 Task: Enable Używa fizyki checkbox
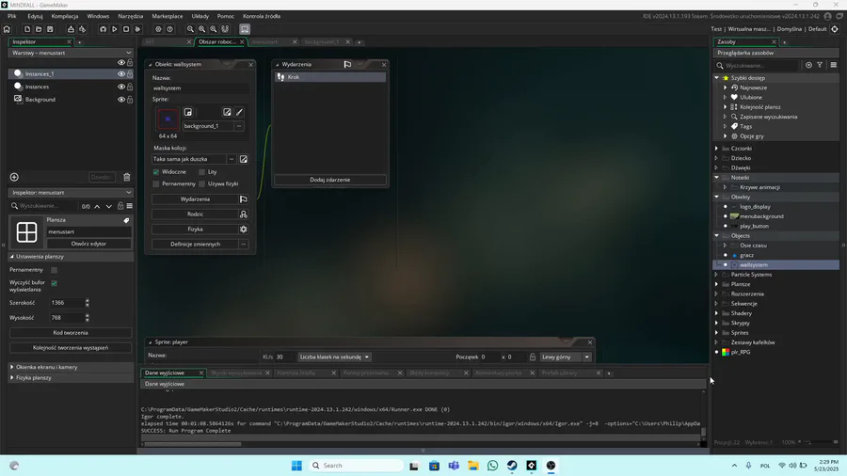click(202, 184)
